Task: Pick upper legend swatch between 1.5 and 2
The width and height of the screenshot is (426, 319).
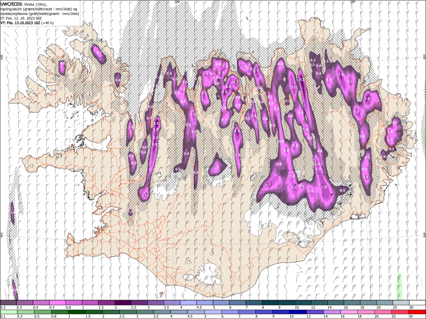Action: [x=106, y=303]
